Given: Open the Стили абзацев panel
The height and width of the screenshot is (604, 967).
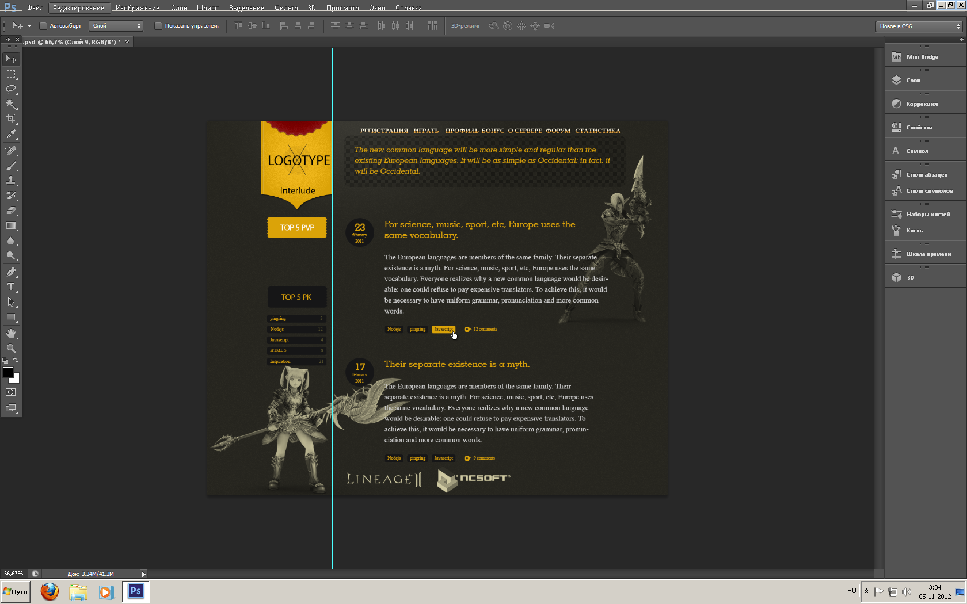Looking at the screenshot, I should pyautogui.click(x=926, y=174).
